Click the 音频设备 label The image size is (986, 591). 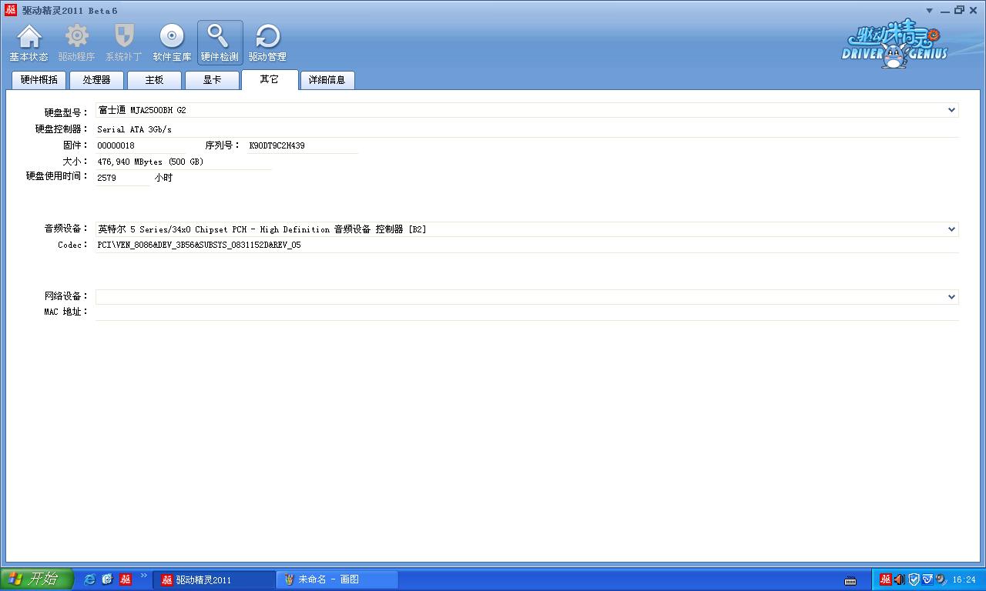click(66, 229)
